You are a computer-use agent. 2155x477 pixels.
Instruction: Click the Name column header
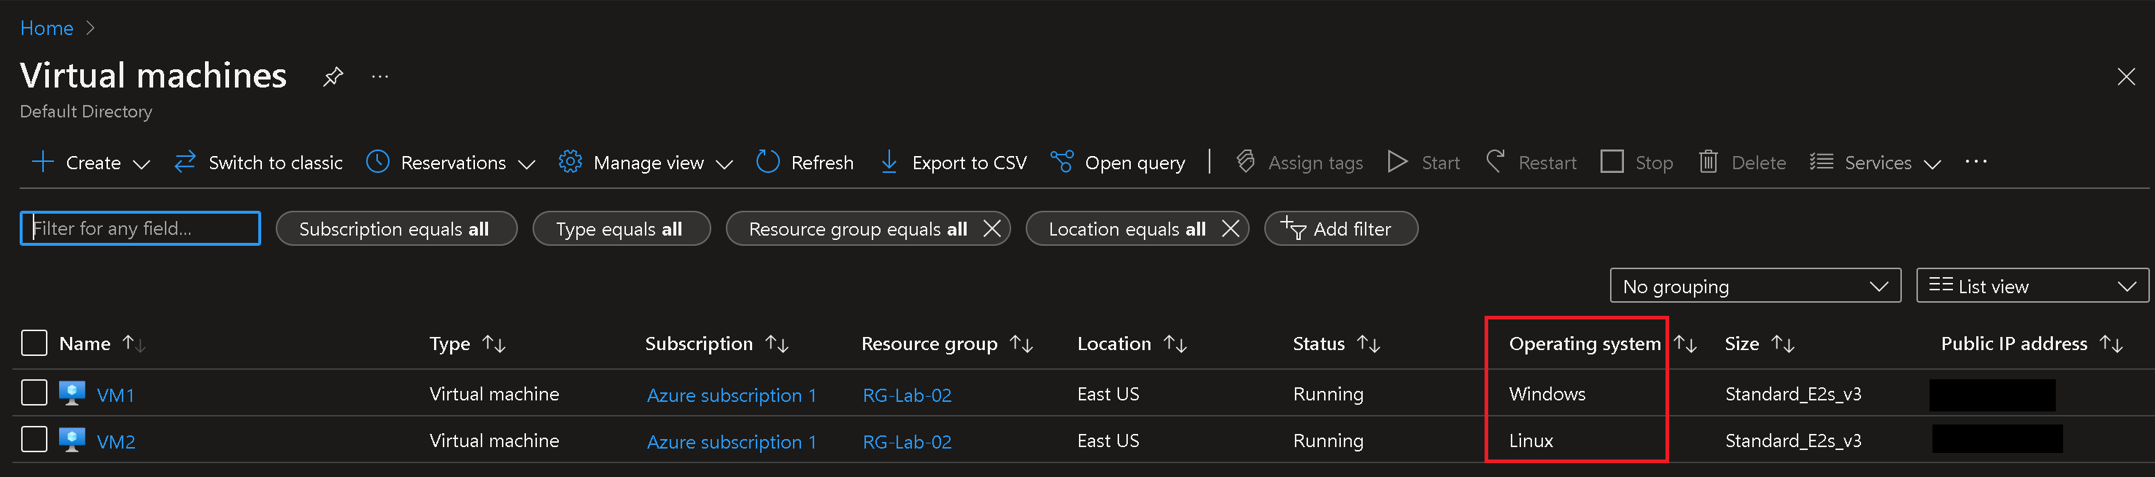pyautogui.click(x=85, y=343)
